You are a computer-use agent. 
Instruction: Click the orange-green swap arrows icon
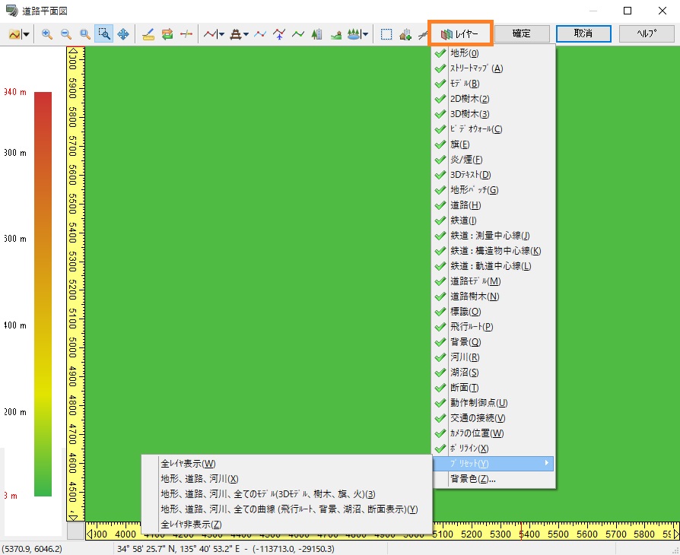(167, 33)
